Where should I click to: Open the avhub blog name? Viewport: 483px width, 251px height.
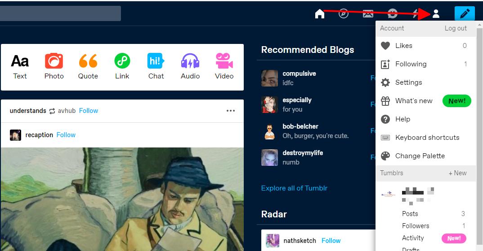coord(67,111)
